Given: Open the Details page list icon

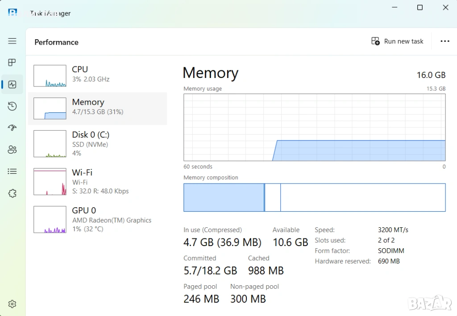Looking at the screenshot, I should (12, 171).
